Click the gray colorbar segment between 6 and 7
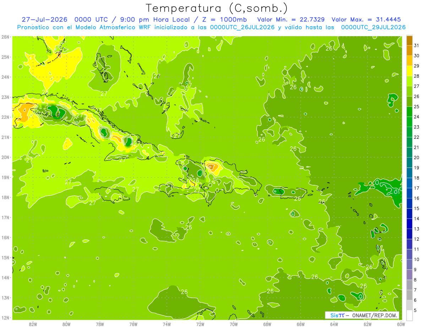 [x=409, y=295]
